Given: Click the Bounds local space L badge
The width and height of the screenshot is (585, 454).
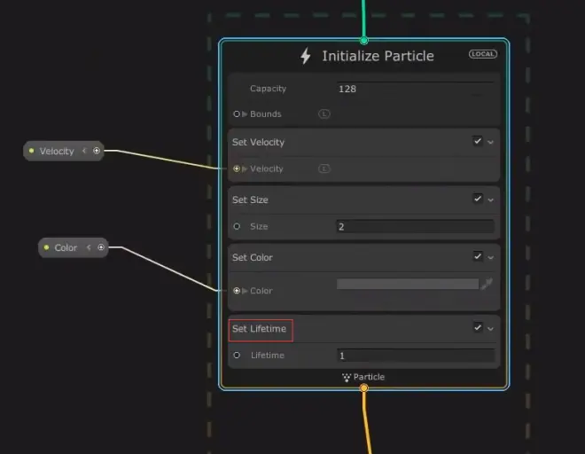Looking at the screenshot, I should tap(324, 113).
